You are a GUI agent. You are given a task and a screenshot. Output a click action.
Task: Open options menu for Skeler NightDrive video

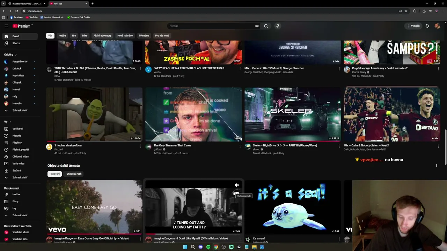tap(339, 146)
